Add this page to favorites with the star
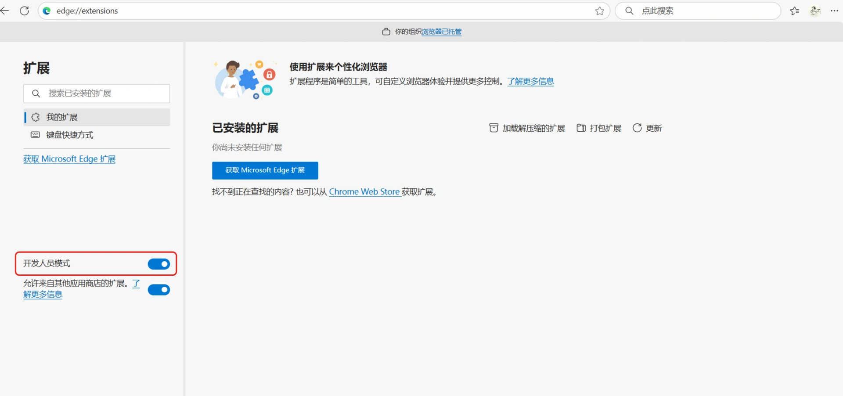The width and height of the screenshot is (843, 396). tap(600, 11)
